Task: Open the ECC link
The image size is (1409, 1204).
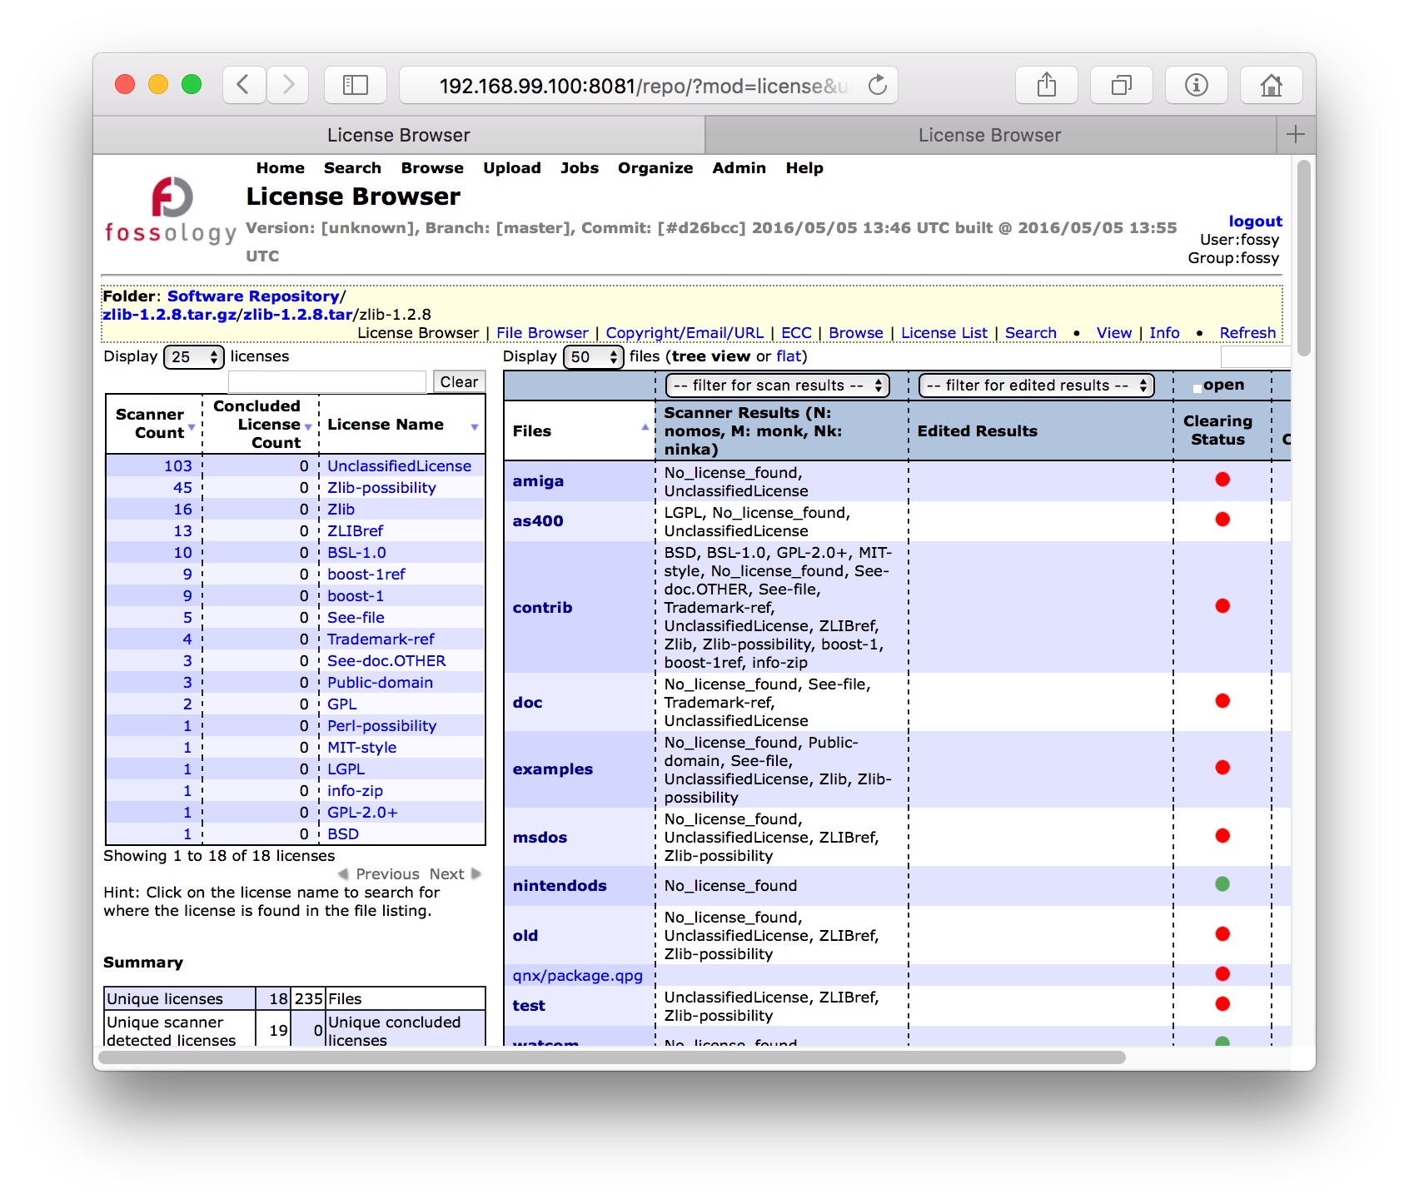Action: coord(796,332)
